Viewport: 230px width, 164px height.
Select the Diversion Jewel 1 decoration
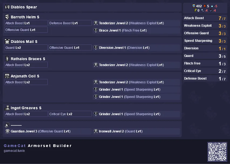136,48
